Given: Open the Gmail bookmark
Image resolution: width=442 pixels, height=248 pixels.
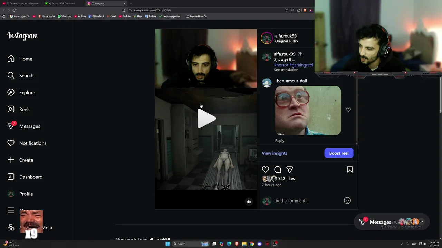Looking at the screenshot, I should pyautogui.click(x=112, y=16).
